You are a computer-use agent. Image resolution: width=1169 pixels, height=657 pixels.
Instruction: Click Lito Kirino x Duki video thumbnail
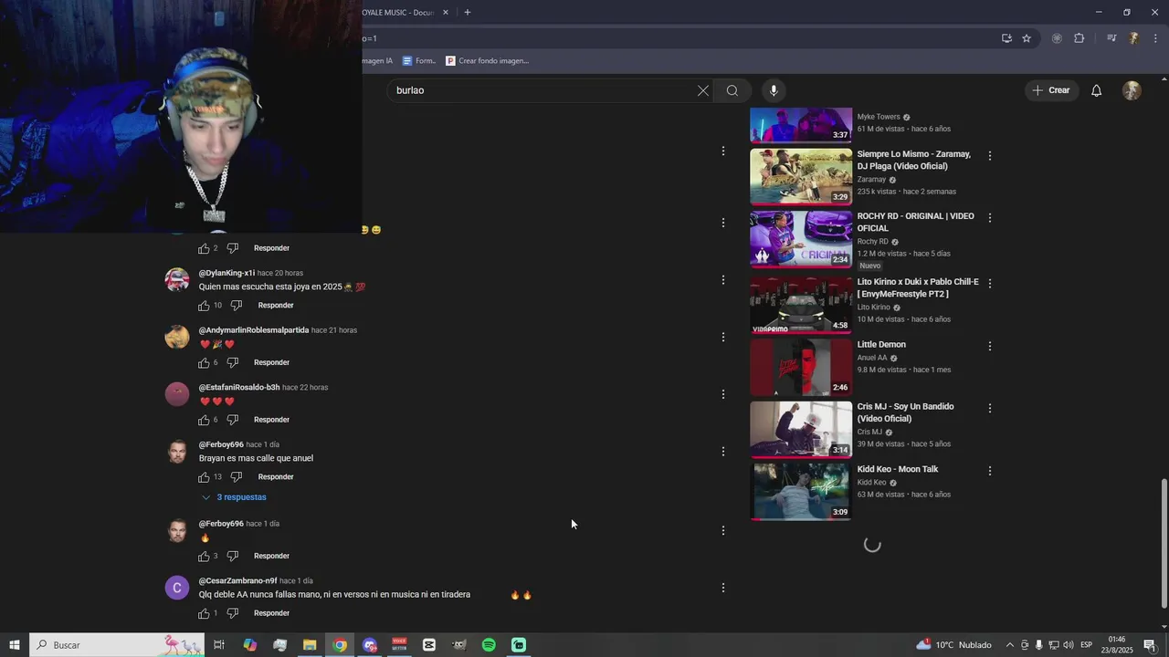(801, 305)
